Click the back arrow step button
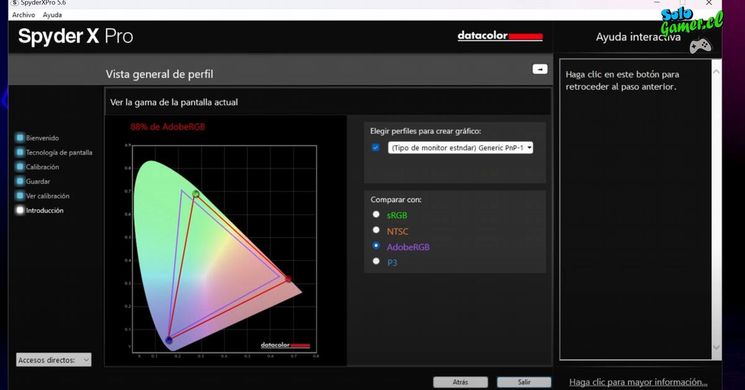This screenshot has width=745, height=390. click(x=540, y=69)
